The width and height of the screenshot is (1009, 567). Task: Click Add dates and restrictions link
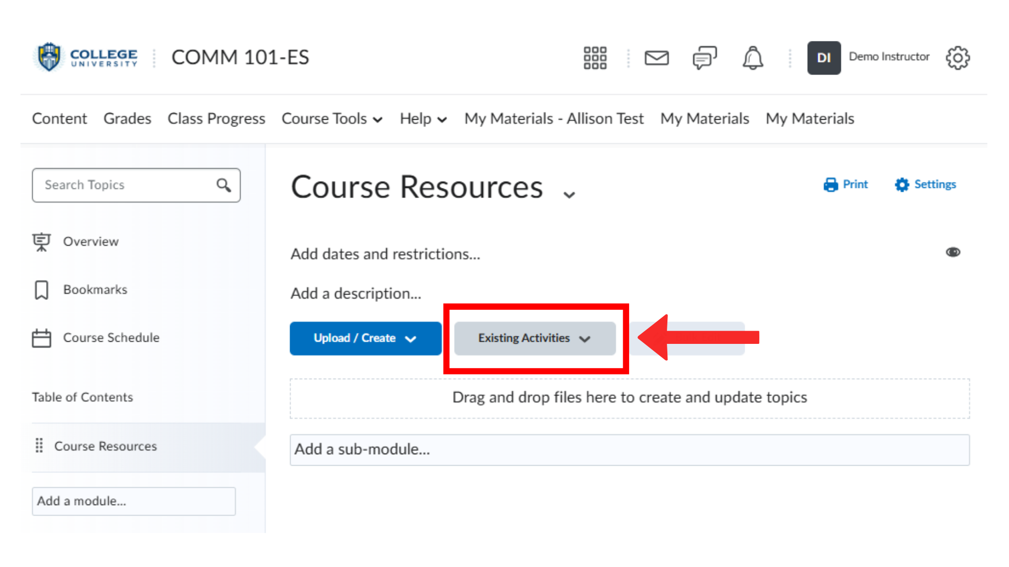[x=385, y=254]
